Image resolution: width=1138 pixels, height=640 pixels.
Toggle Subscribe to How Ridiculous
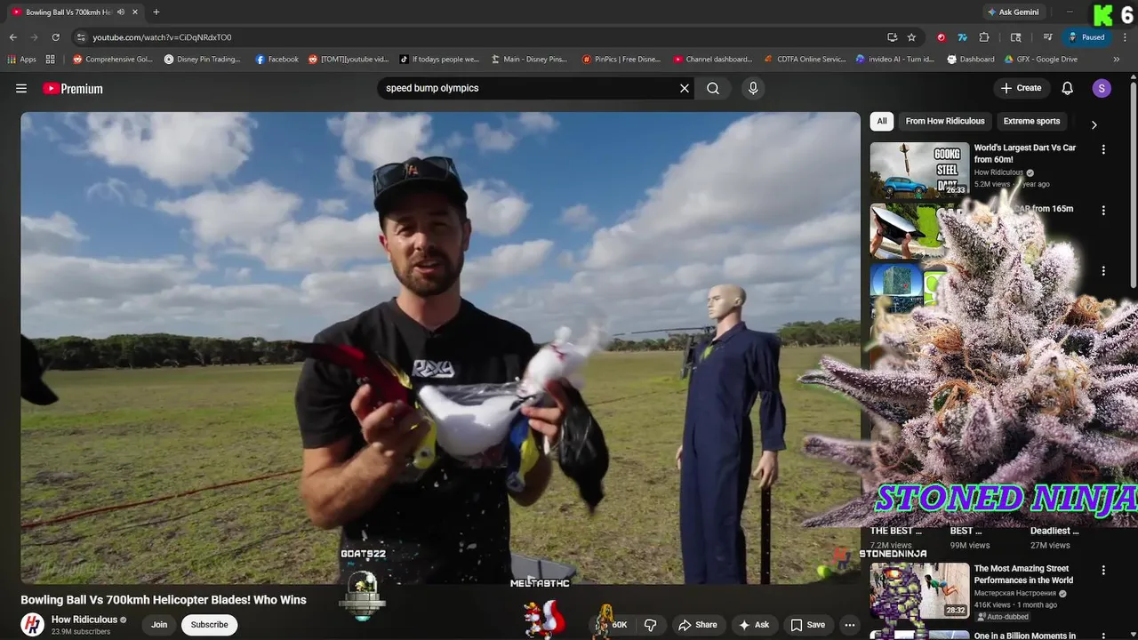tap(209, 625)
